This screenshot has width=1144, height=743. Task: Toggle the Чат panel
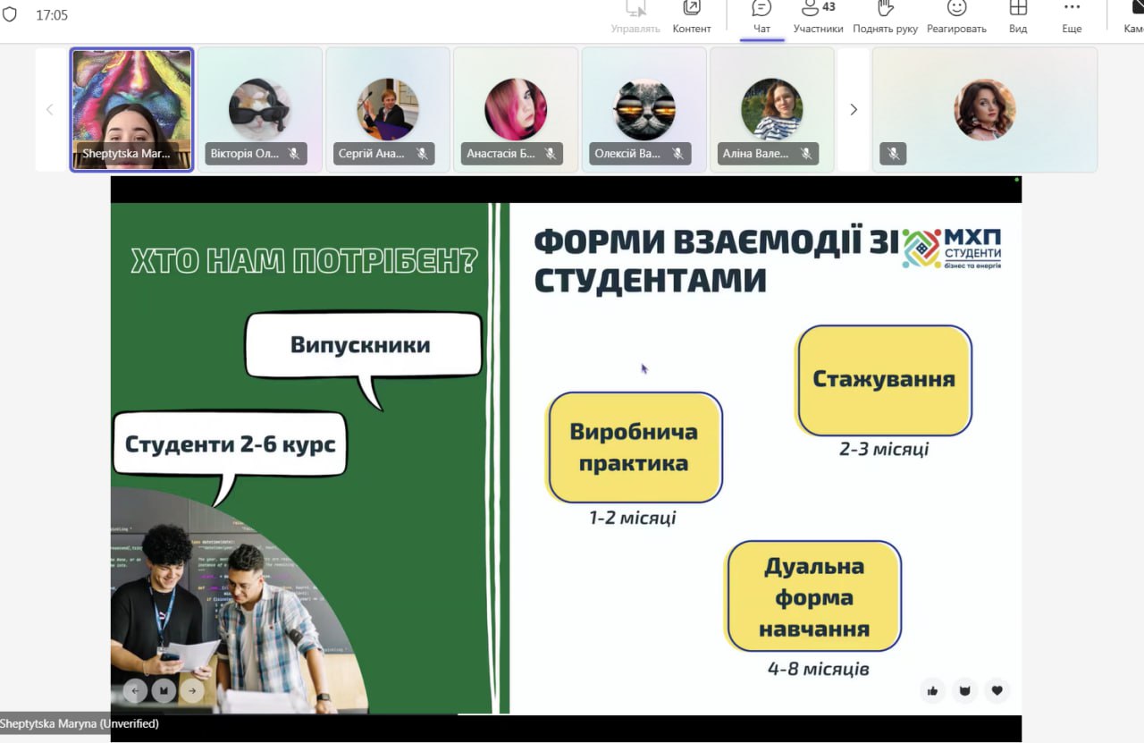pos(761,17)
